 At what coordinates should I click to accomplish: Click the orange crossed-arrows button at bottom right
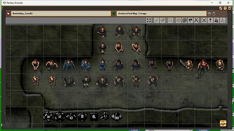pos(223,123)
